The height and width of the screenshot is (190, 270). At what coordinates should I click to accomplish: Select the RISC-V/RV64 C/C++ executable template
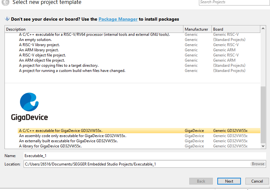pyautogui.click(x=139, y=35)
